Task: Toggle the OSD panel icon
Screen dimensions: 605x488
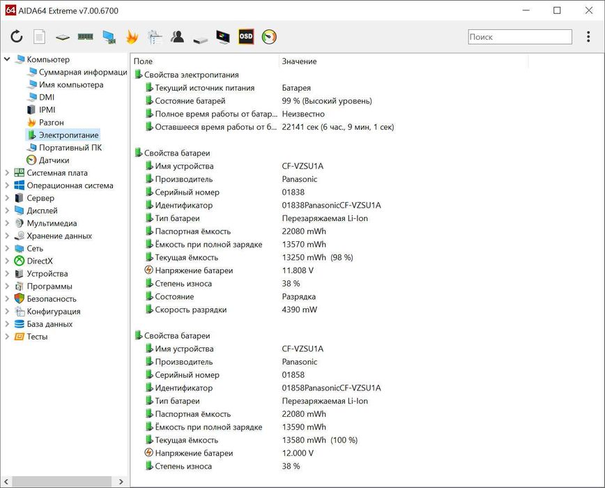Action: point(246,37)
